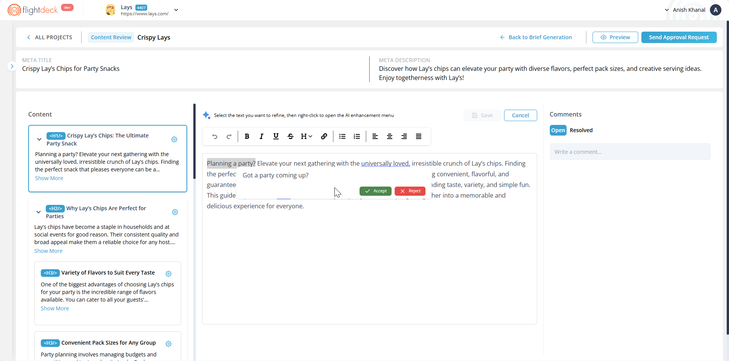
Task: Open settings gear for Convenient Pack Sizes section
Action: pos(169,343)
